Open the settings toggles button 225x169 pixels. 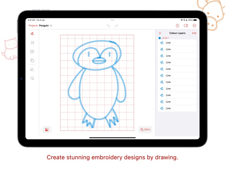(47, 130)
